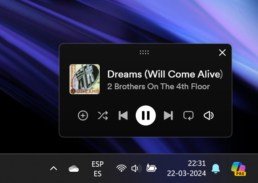The width and height of the screenshot is (258, 183).
Task: Toggle repeat mode in the player
Action: click(x=188, y=115)
